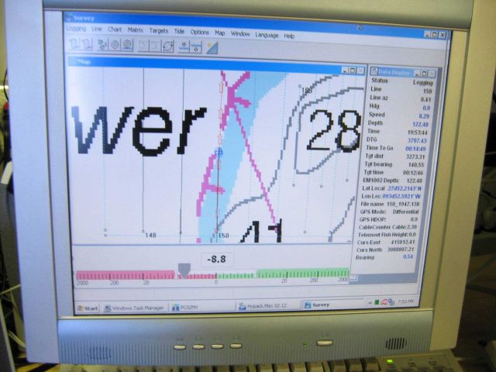Click the taskbar clock
The height and width of the screenshot is (372, 496).
point(405,301)
